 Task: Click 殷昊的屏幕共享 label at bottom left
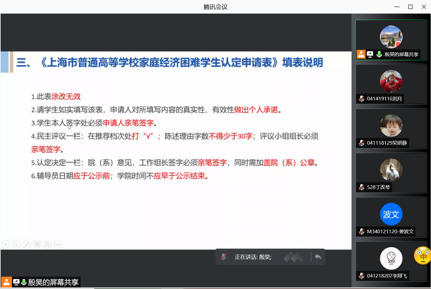[53, 282]
